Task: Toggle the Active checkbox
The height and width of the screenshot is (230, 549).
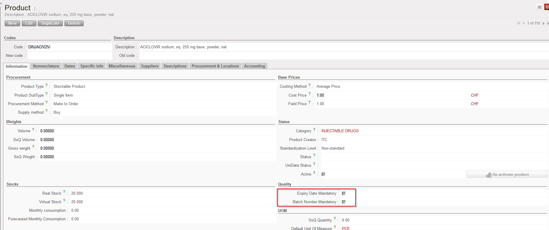Action: pyautogui.click(x=323, y=174)
